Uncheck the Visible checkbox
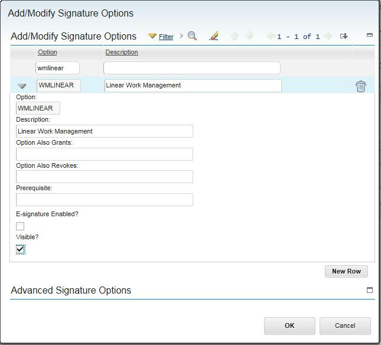 [21, 249]
